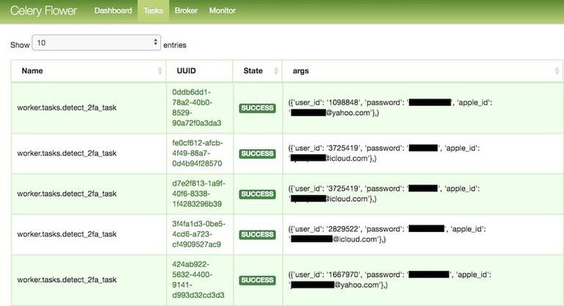Open task UUID starting with fe0cf612
Image resolution: width=564 pixels, height=306 pixels.
click(197, 153)
